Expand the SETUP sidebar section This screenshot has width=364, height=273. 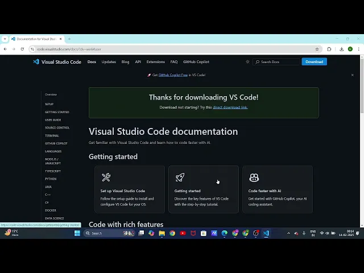point(49,104)
